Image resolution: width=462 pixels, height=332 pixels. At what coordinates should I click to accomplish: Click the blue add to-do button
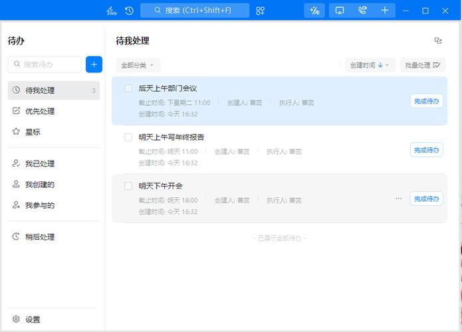[x=94, y=64]
